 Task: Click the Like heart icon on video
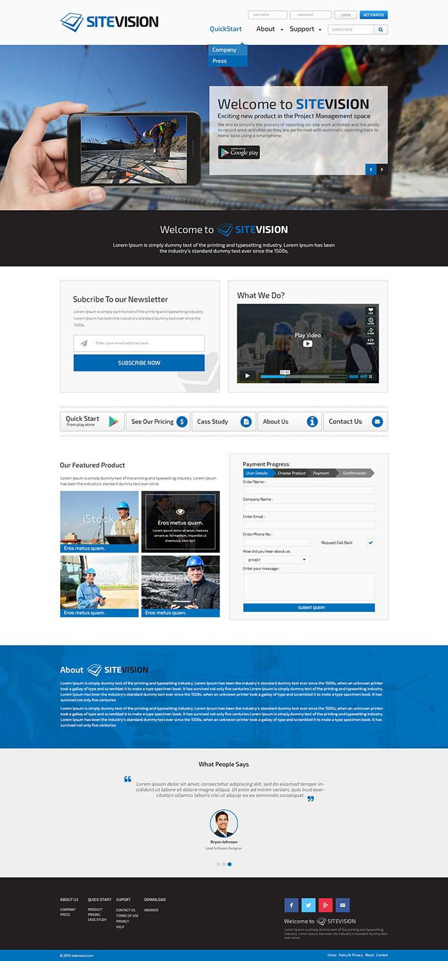tap(371, 311)
